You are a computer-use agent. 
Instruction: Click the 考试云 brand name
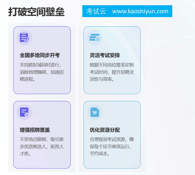point(96,11)
